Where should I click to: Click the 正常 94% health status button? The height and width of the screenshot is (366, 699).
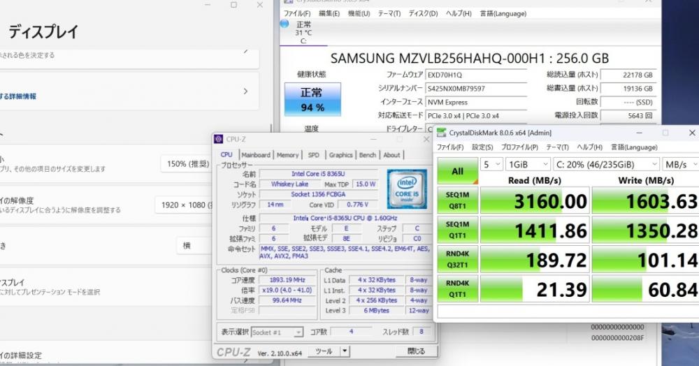point(312,99)
